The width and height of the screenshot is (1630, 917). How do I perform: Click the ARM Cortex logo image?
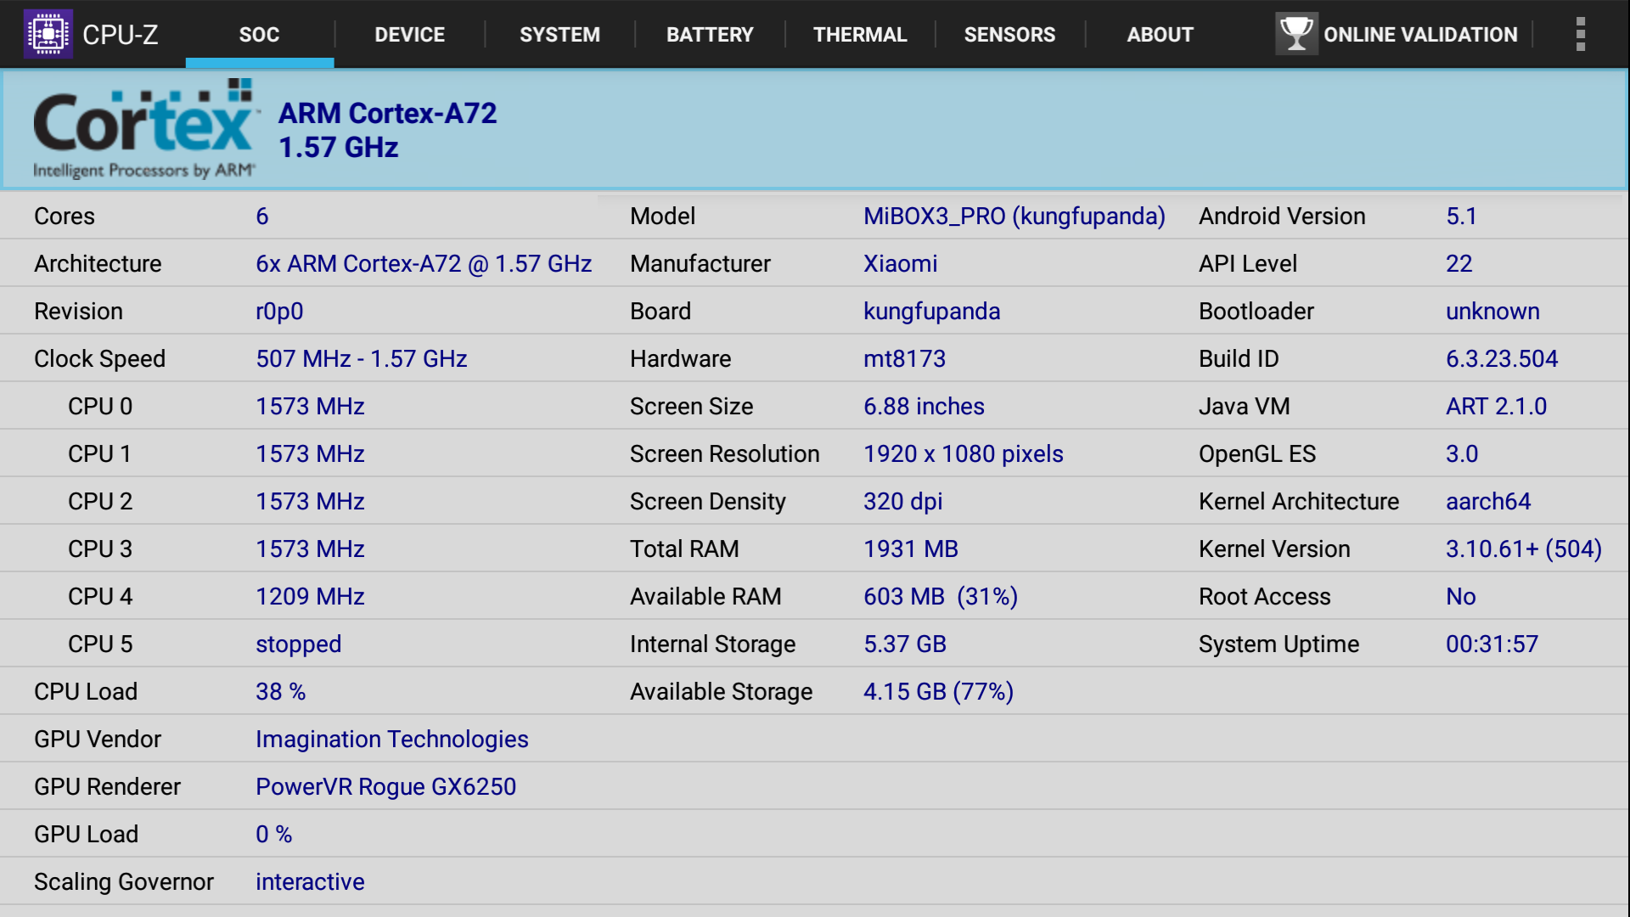(x=145, y=129)
